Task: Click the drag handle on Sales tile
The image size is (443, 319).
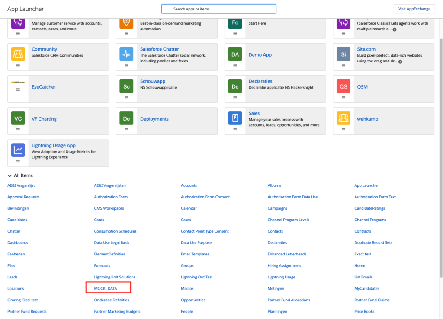Action: [235, 130]
